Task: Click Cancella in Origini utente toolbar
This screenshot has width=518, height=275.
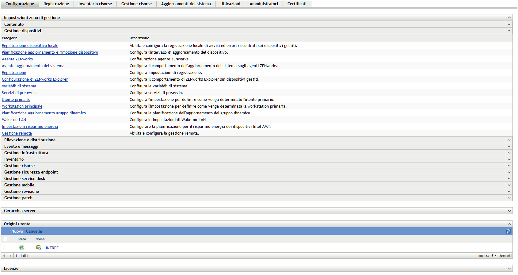Action: pyautogui.click(x=34, y=231)
